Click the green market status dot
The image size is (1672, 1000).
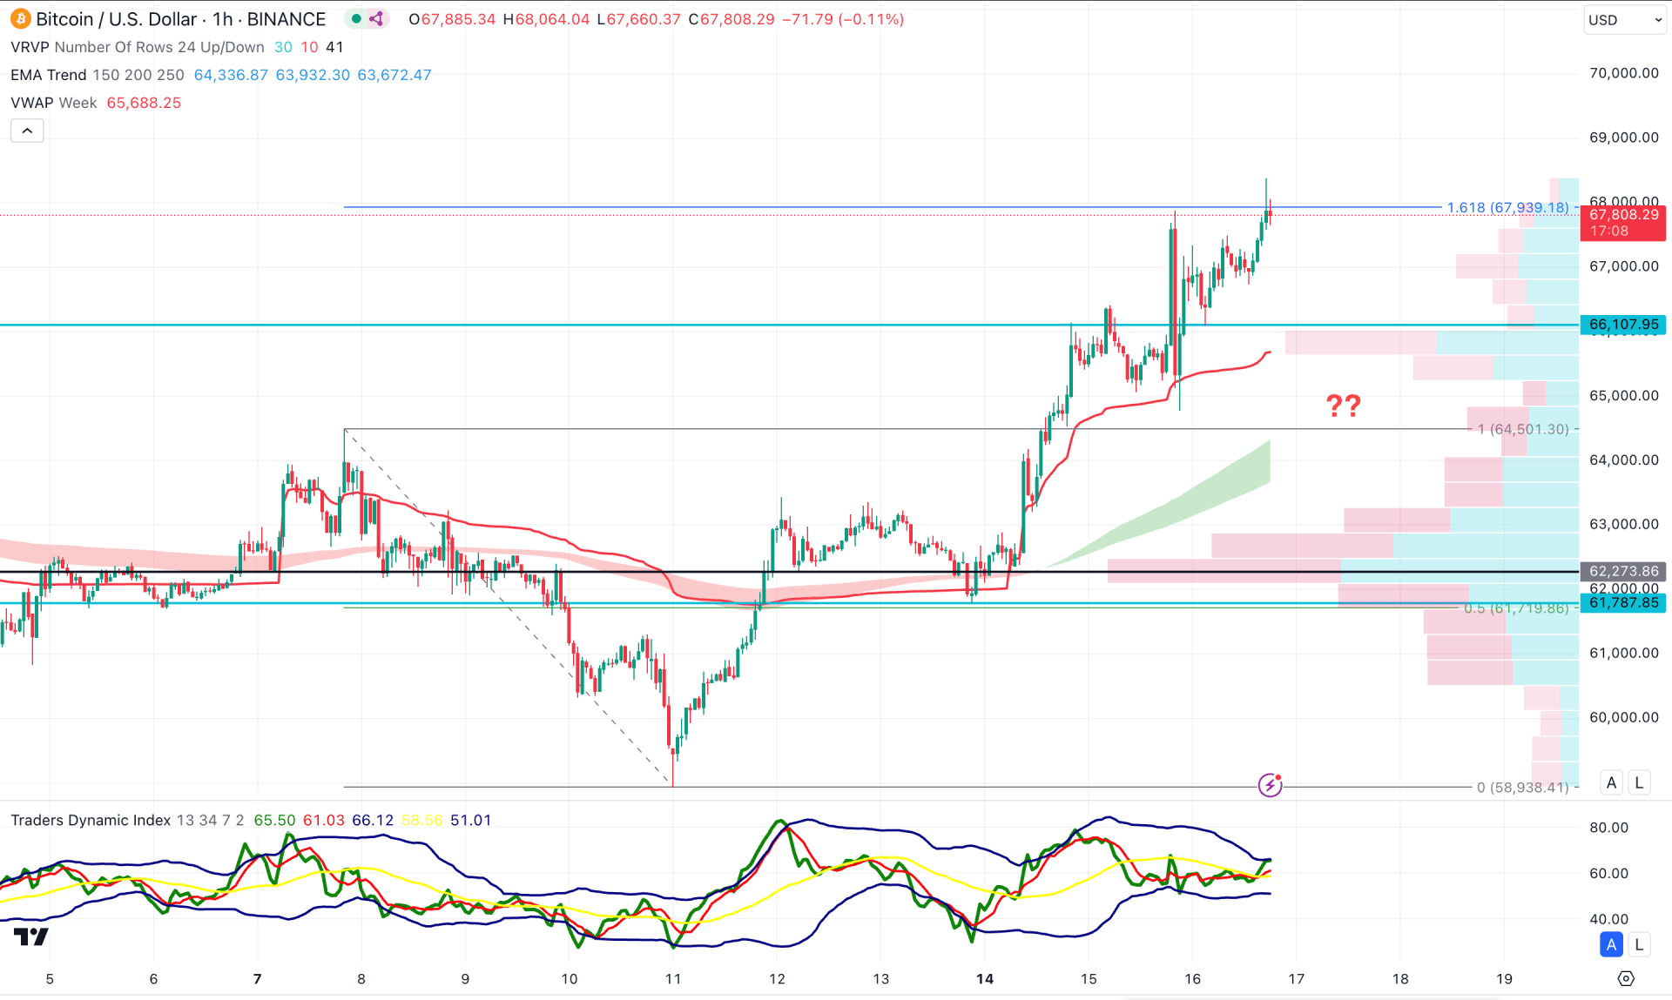click(x=356, y=18)
